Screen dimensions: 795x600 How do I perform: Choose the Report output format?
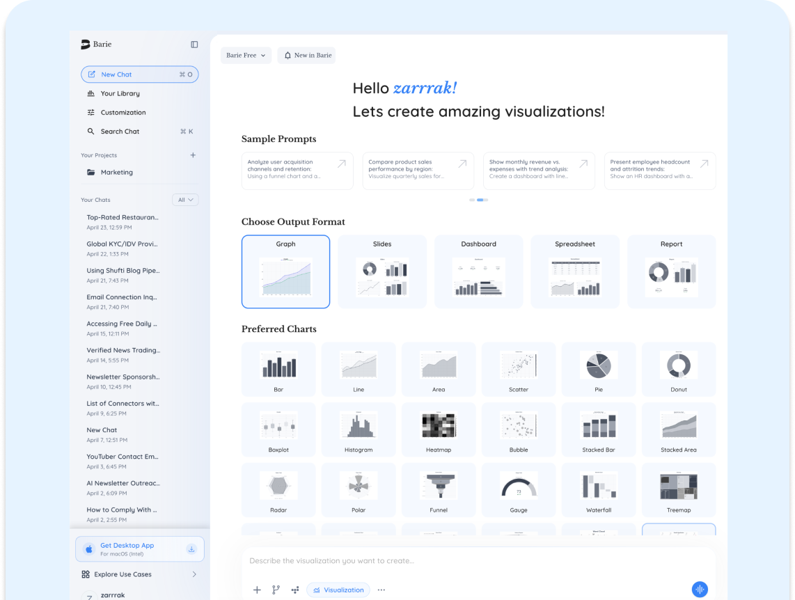point(672,271)
